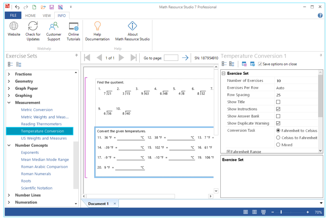This screenshot has width=330, height=221.
Task: Open Customer Support
Action: point(54,31)
